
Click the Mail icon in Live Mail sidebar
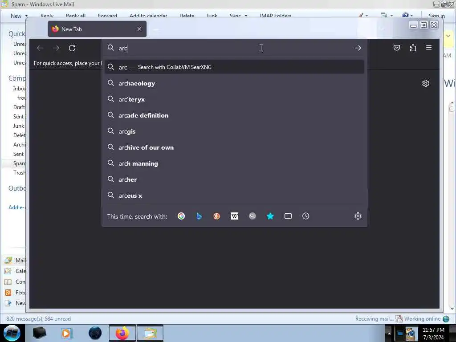pos(8,260)
